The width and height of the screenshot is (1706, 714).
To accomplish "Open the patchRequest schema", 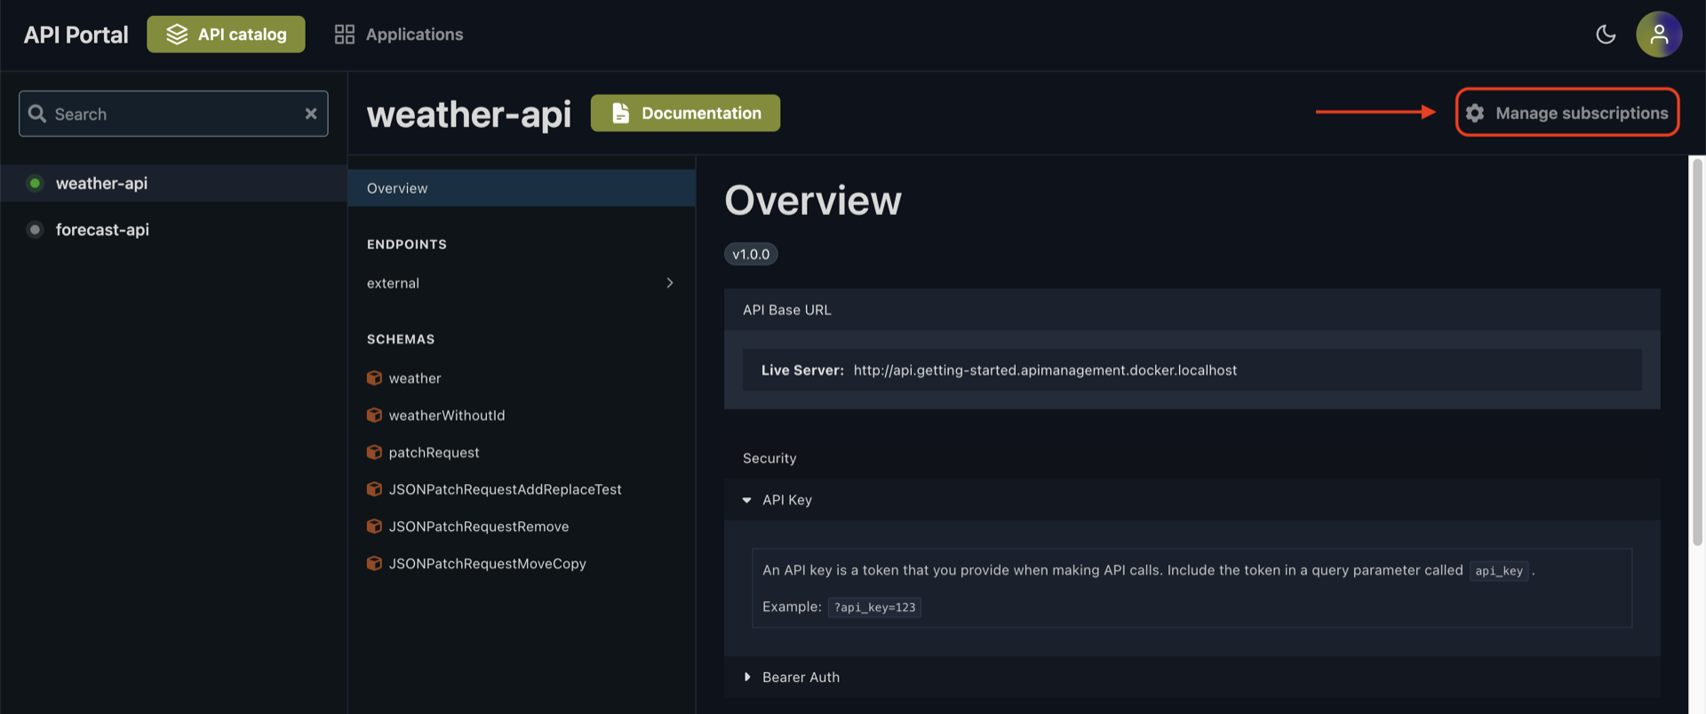I will point(434,453).
